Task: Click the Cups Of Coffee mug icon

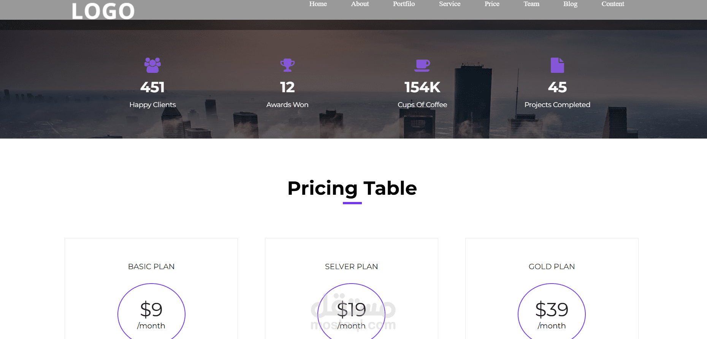Action: pos(422,65)
